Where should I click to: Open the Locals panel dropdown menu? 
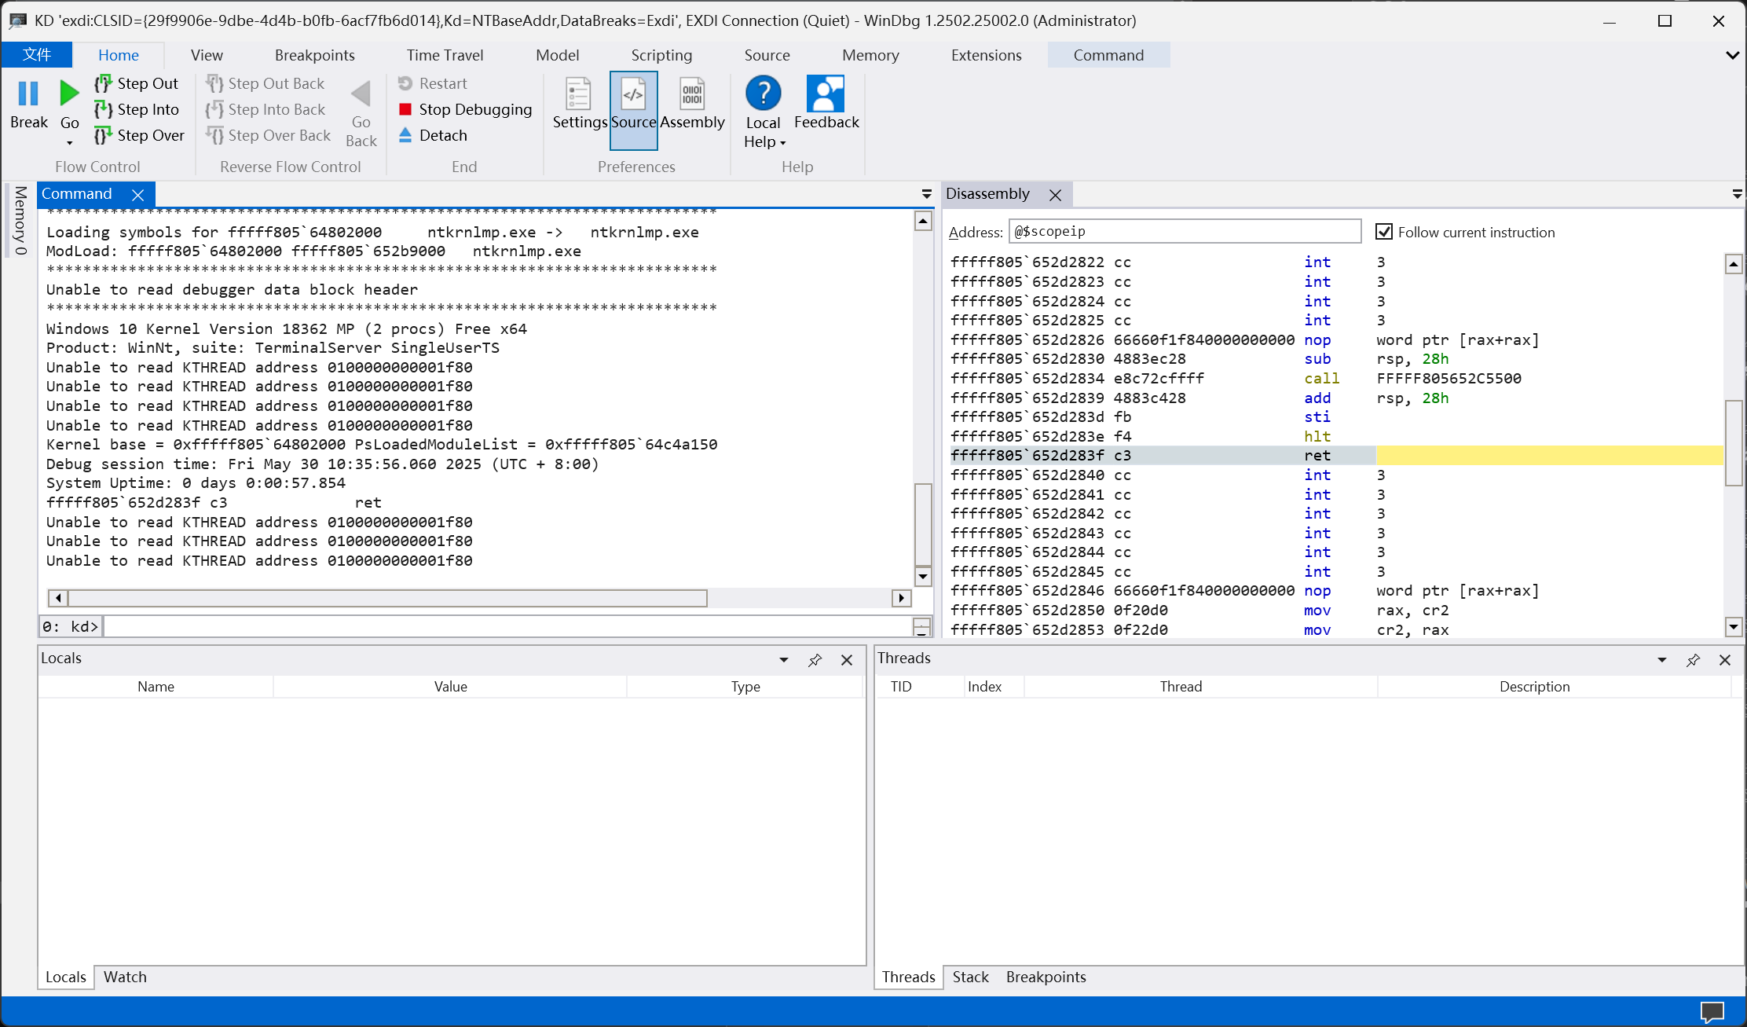783,660
